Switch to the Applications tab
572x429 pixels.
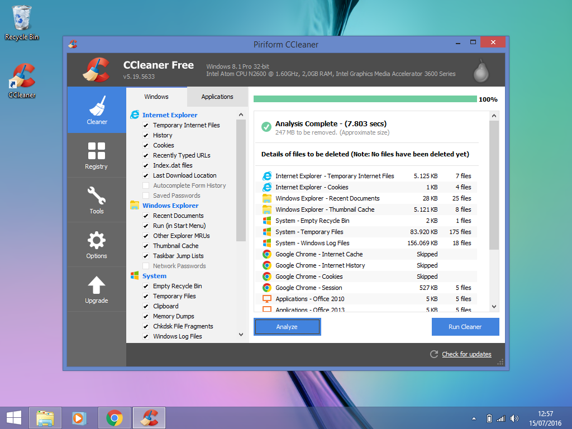pyautogui.click(x=217, y=96)
